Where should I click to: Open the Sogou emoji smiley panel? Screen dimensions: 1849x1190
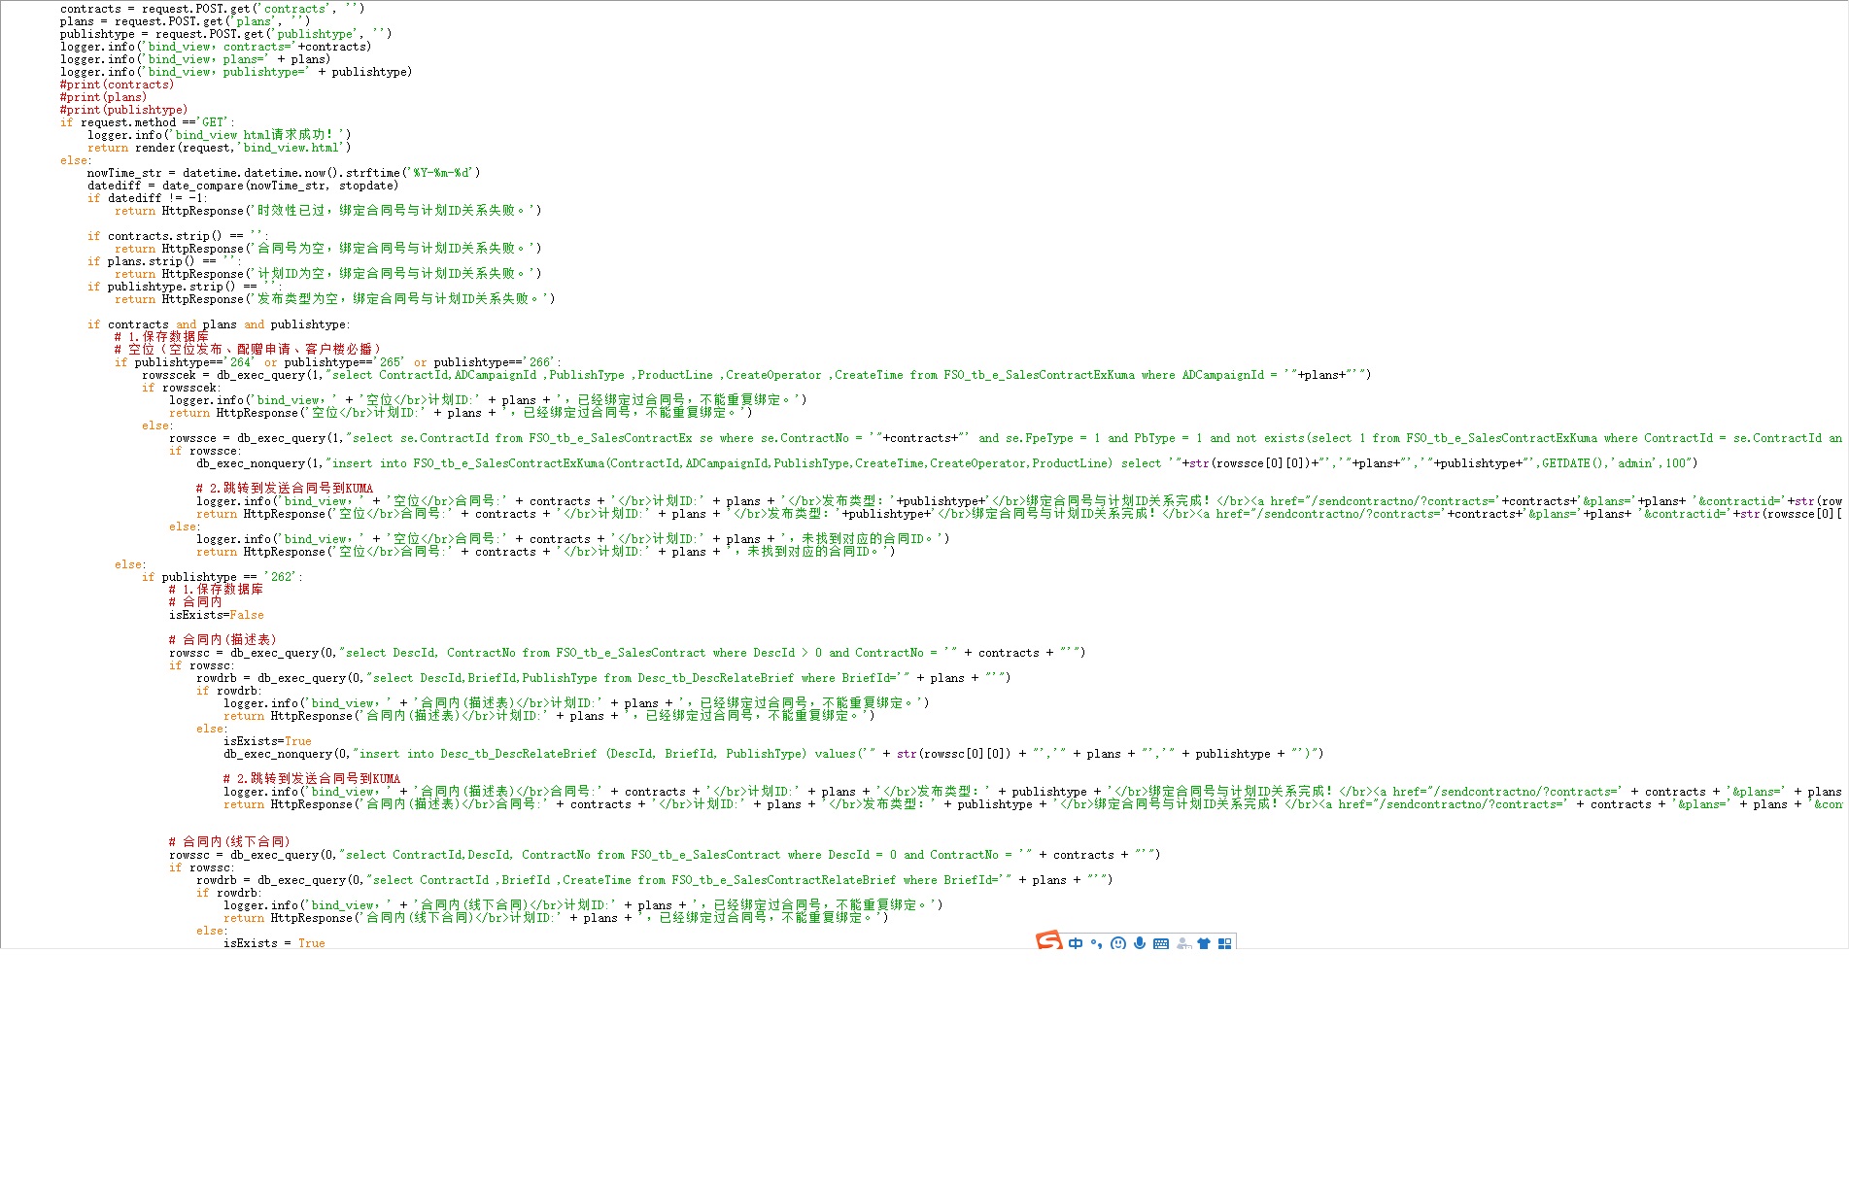[x=1118, y=943]
